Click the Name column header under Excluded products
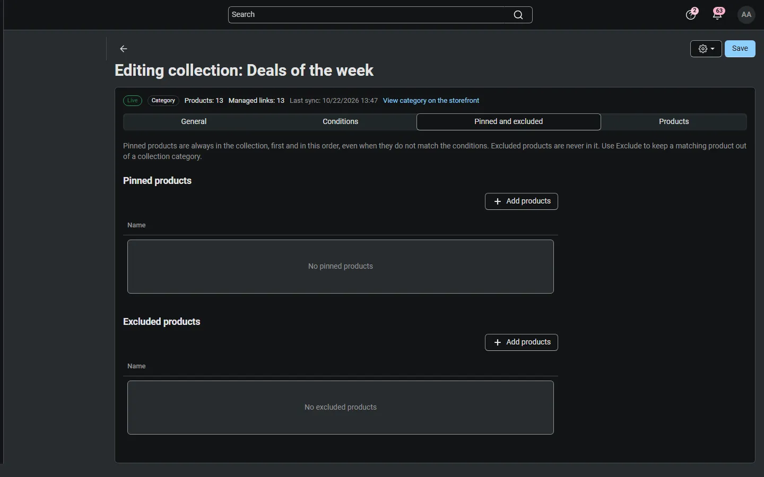Screen dimensions: 764x477 (136, 366)
